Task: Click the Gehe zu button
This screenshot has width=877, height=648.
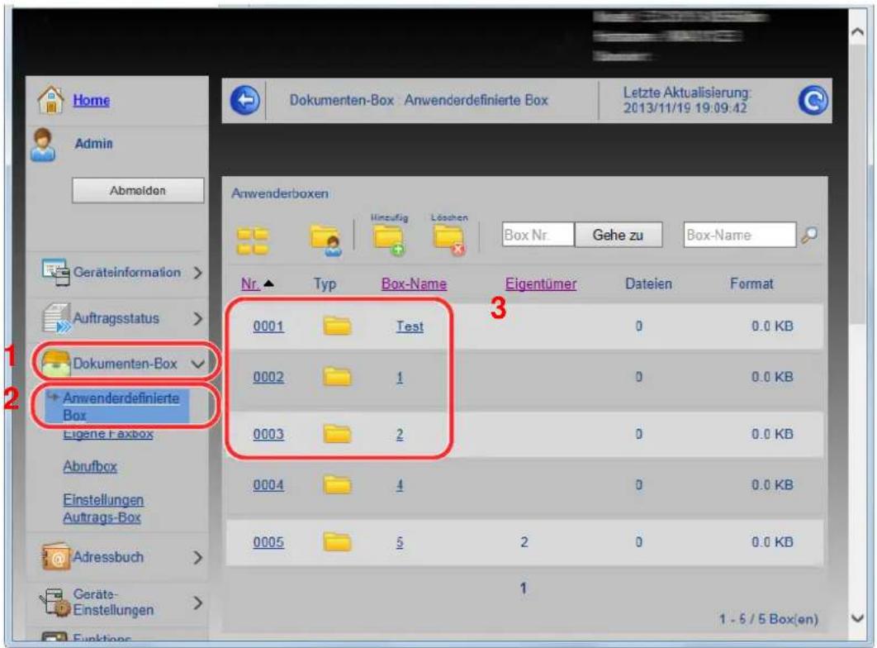Action: point(618,235)
